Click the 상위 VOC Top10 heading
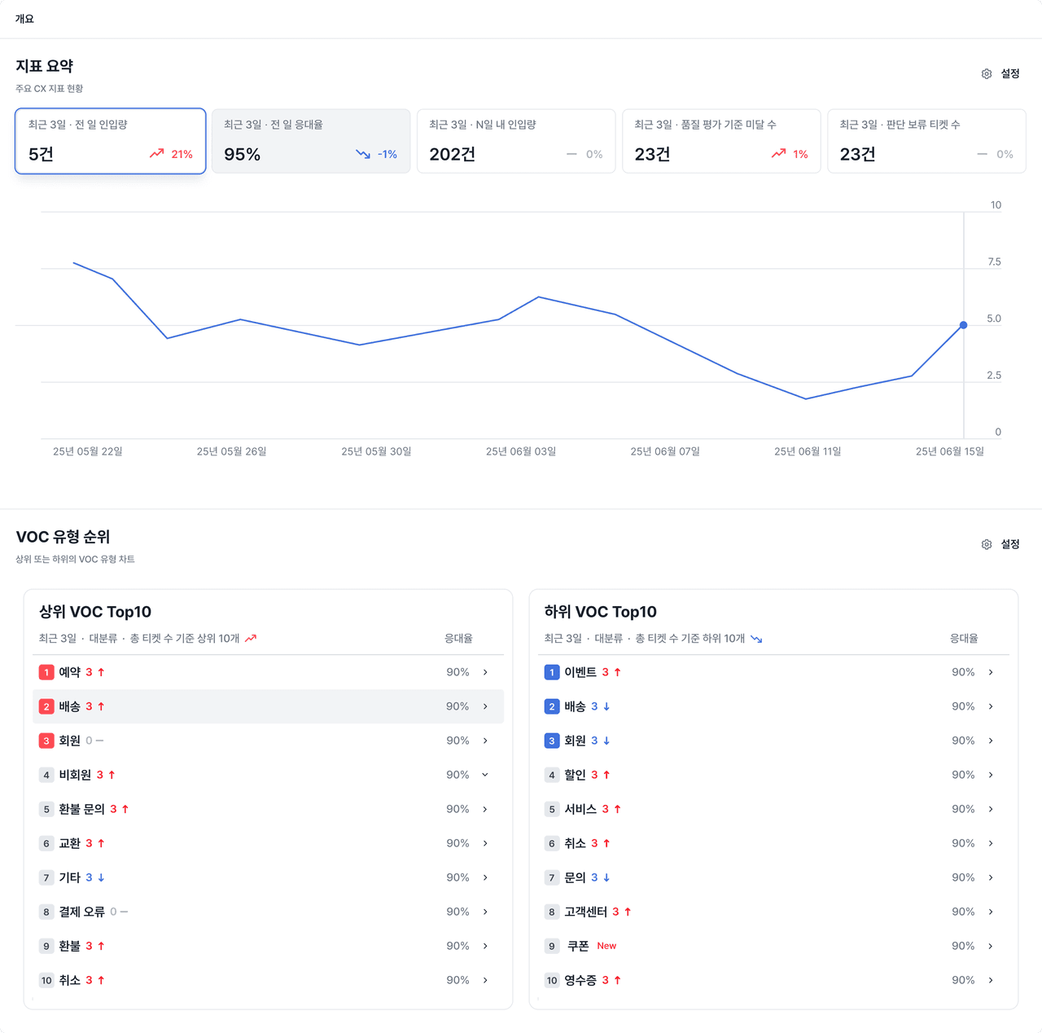The image size is (1042, 1033). pyautogui.click(x=95, y=612)
